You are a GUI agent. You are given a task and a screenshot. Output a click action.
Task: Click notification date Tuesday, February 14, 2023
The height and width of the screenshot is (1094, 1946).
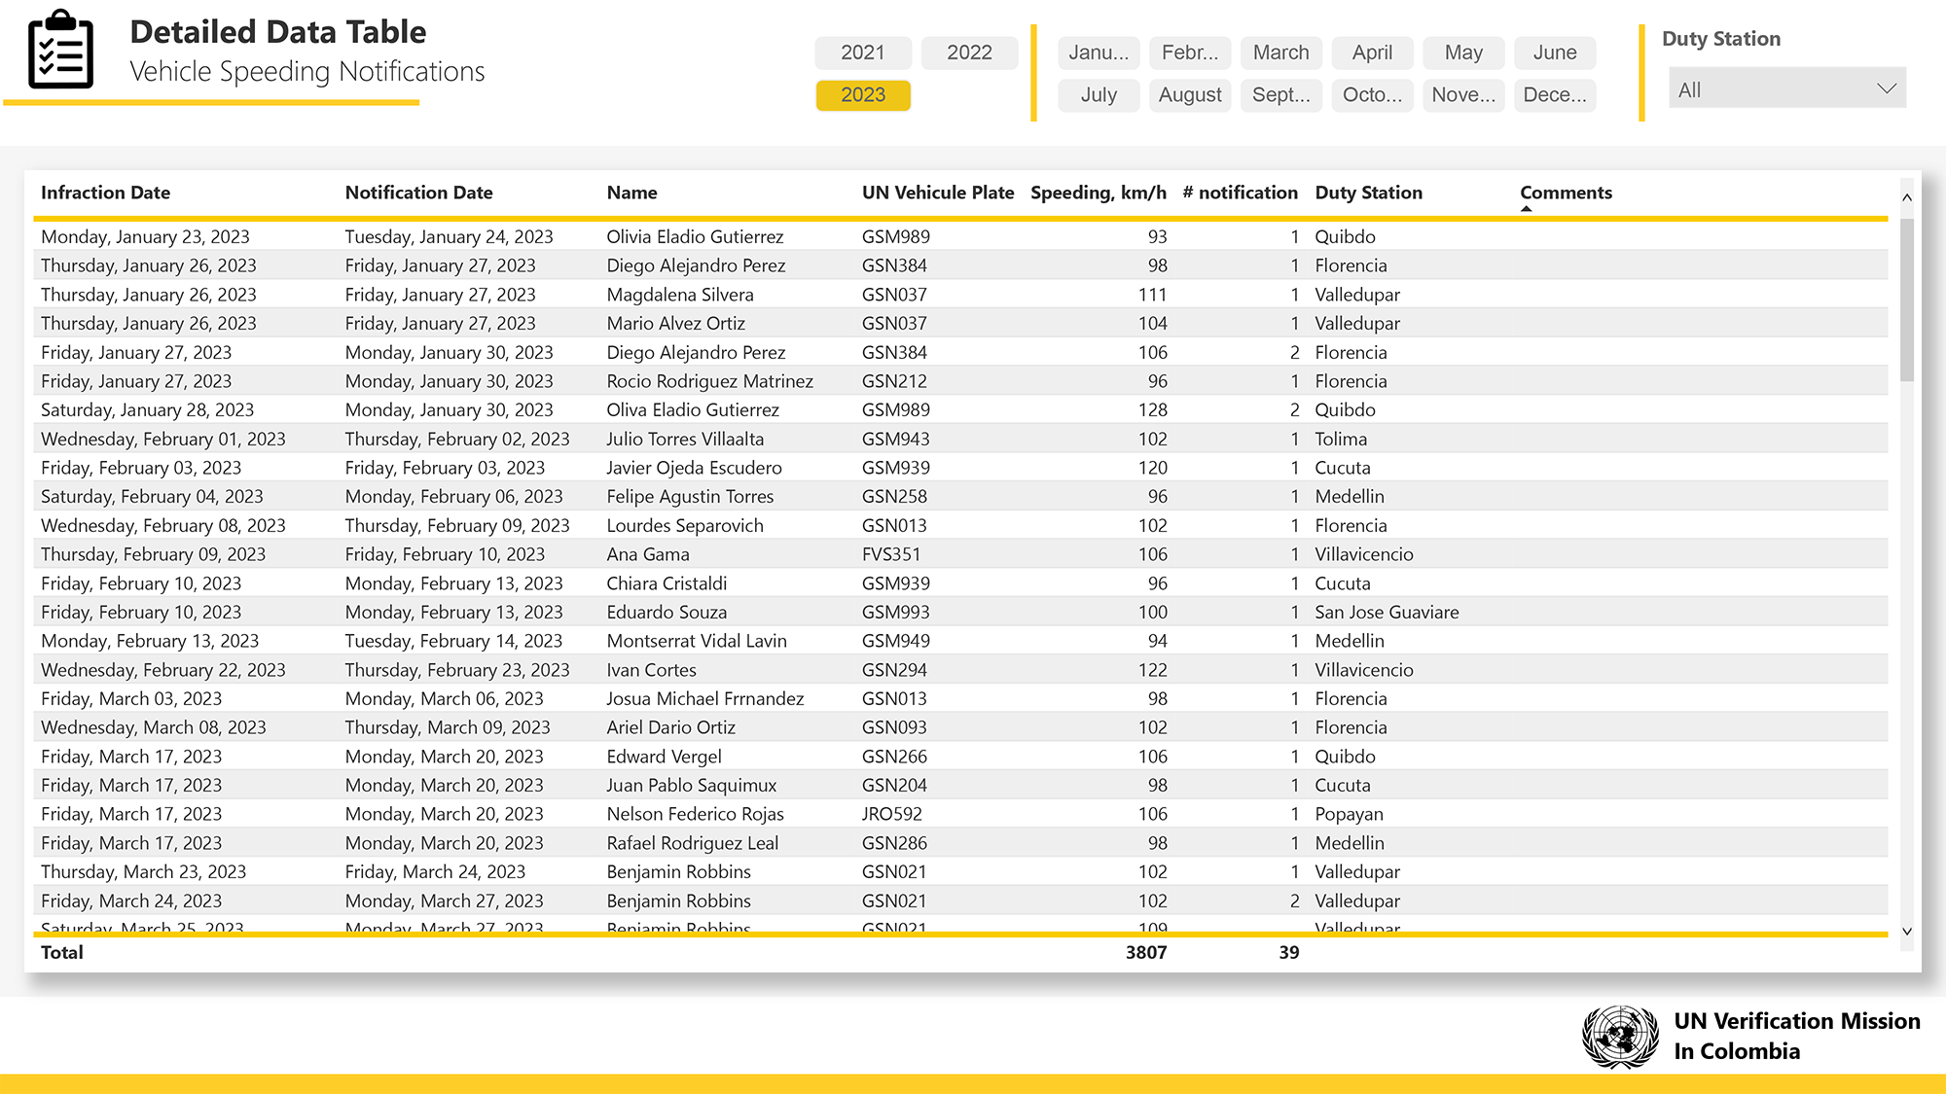[453, 641]
